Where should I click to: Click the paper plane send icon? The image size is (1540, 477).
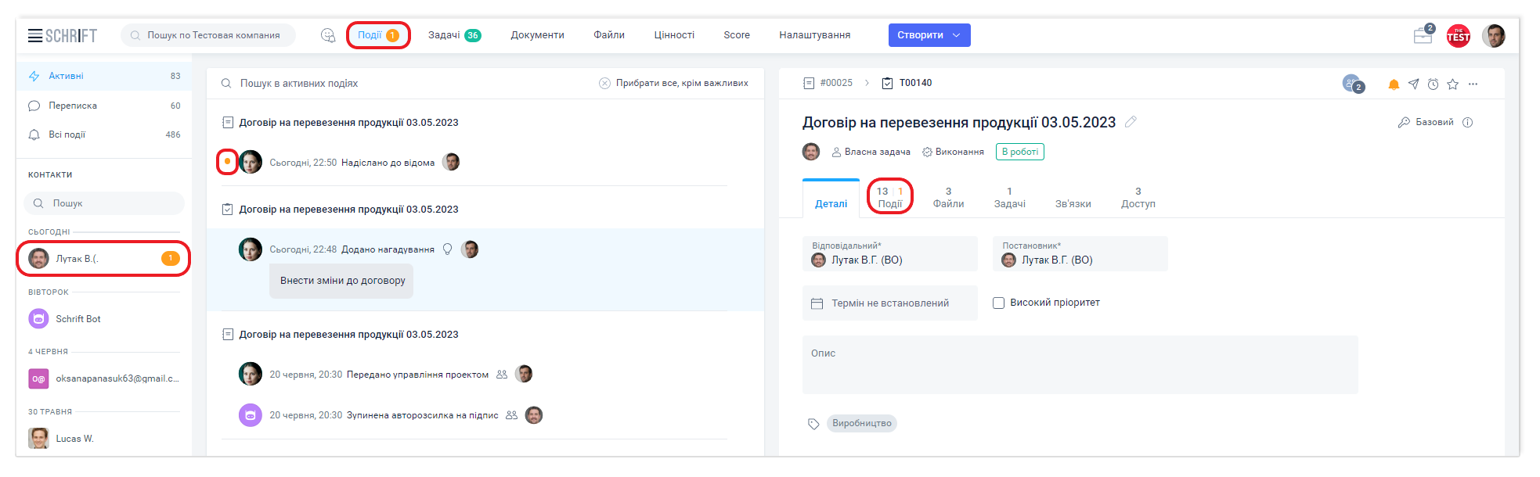point(1413,84)
